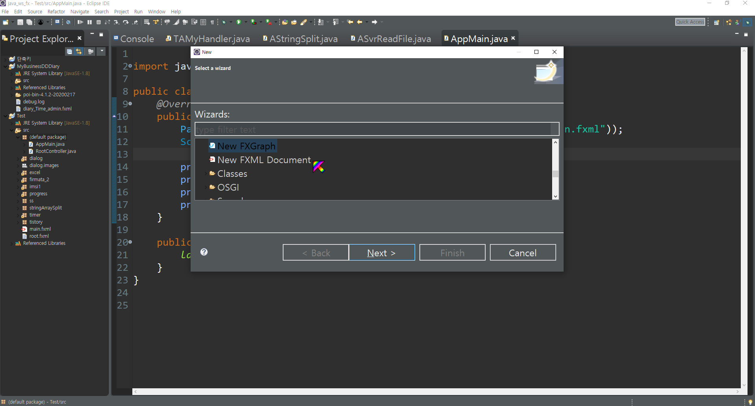Launch Debug with the bug icon
This screenshot has height=406, width=755.
tap(224, 22)
